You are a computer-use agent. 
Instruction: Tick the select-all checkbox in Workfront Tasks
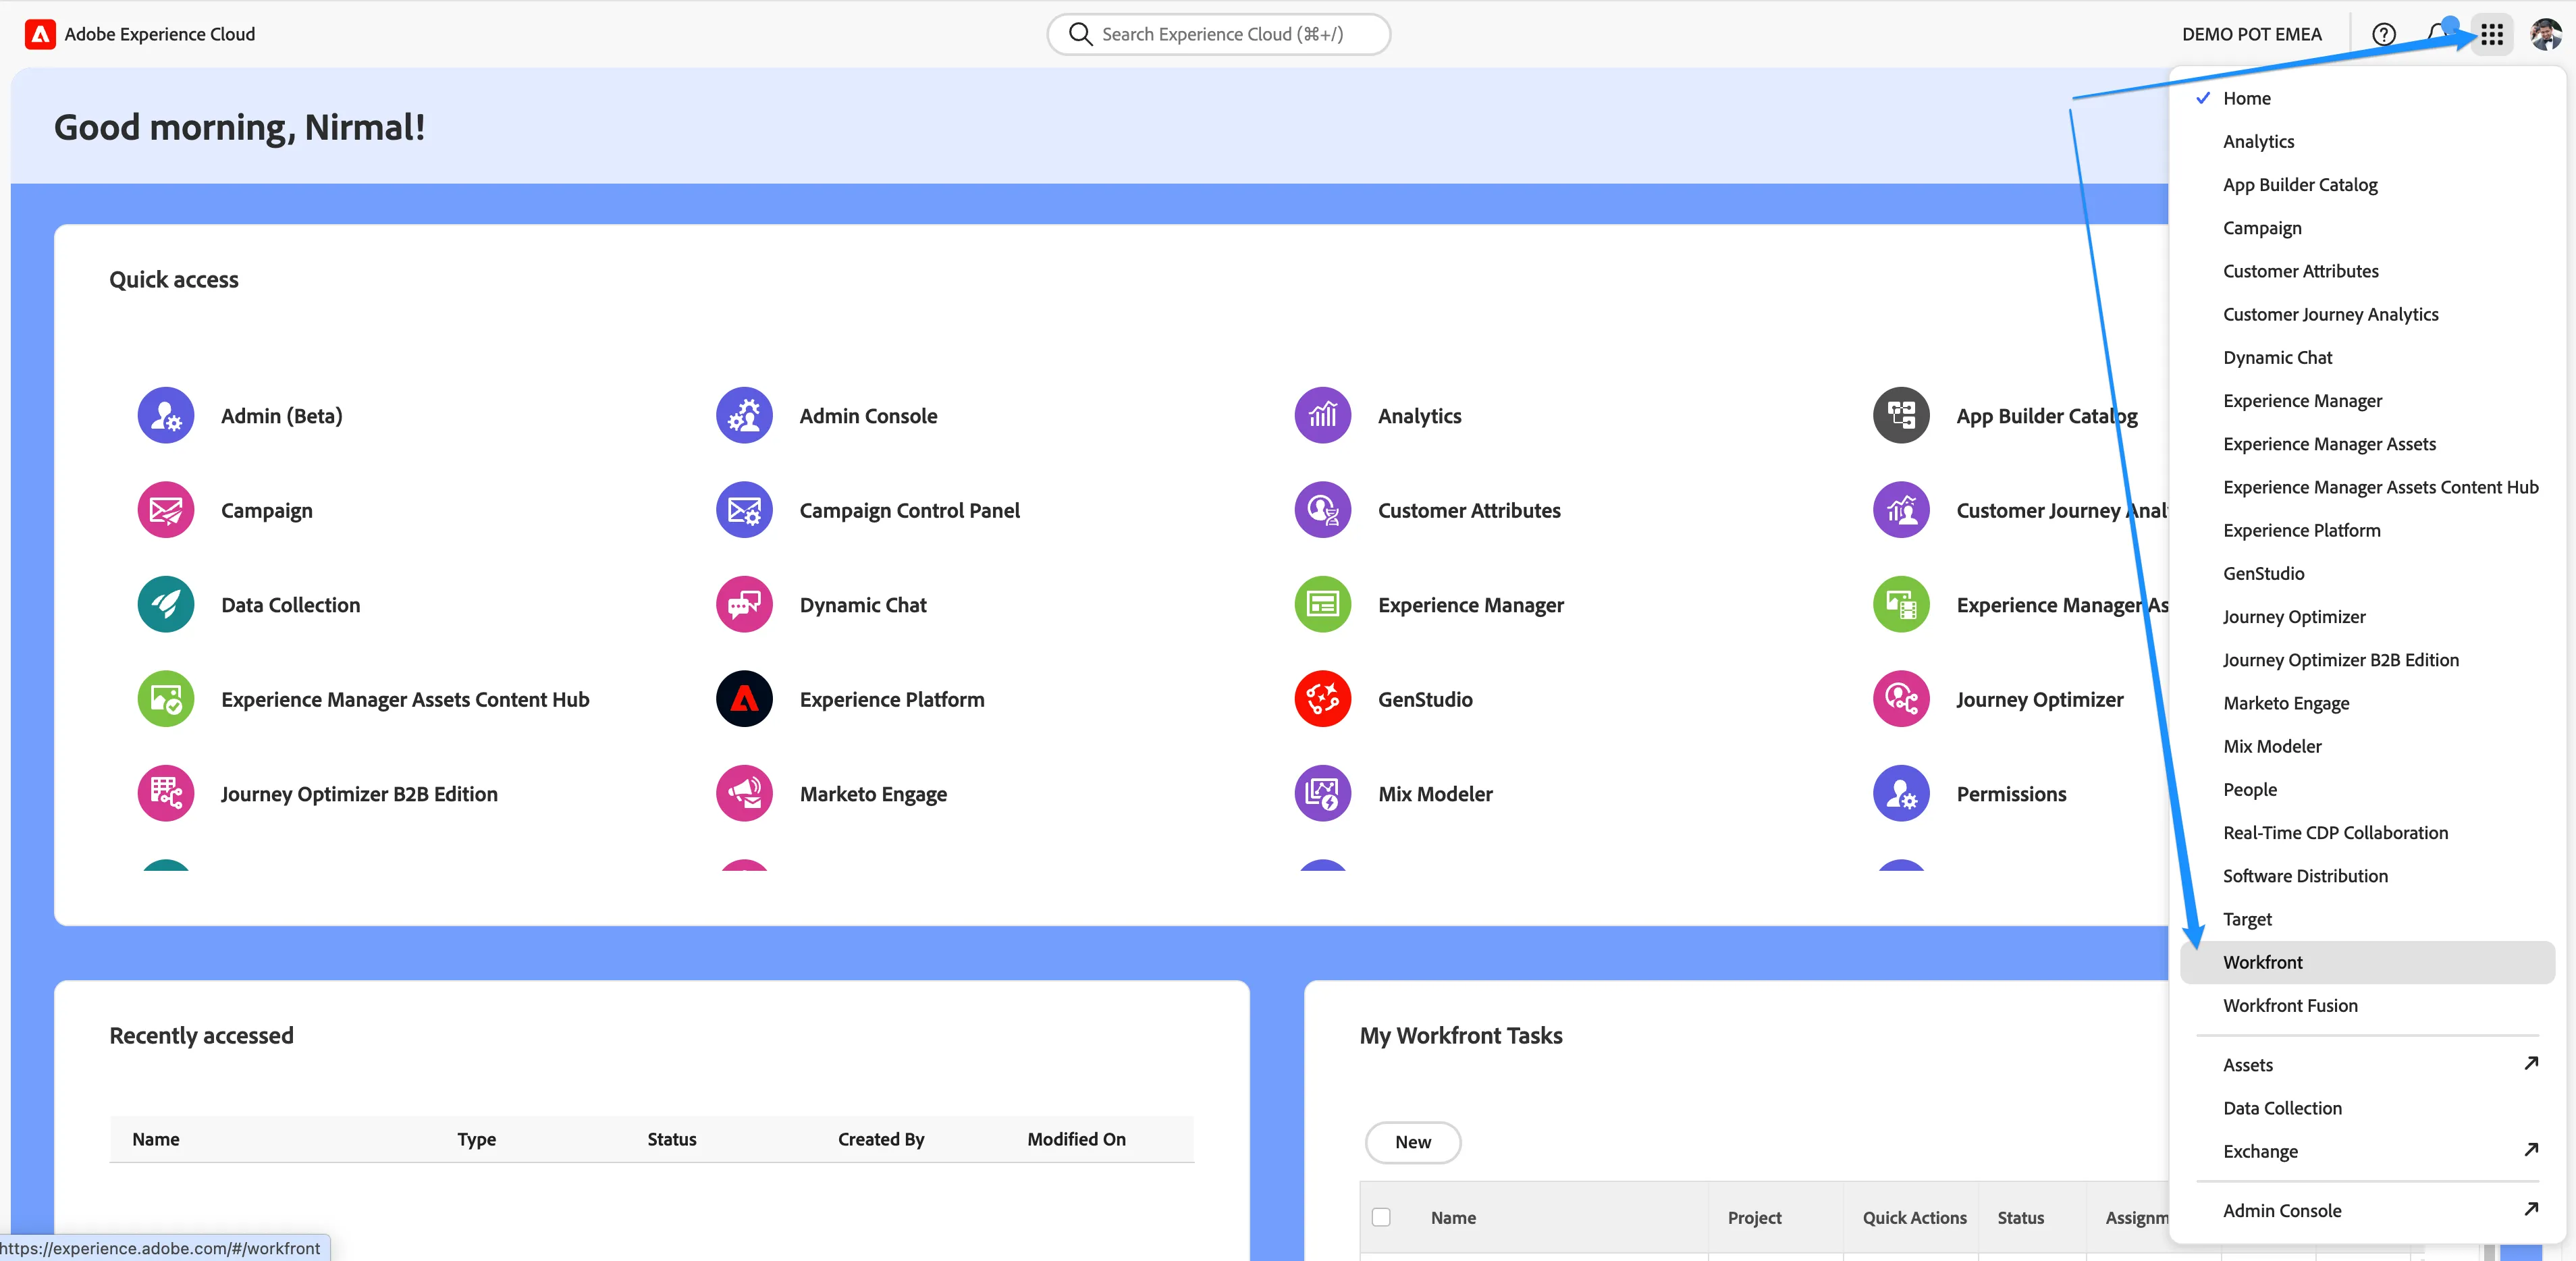(1380, 1217)
